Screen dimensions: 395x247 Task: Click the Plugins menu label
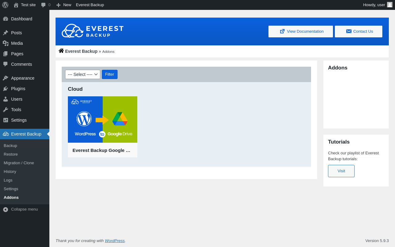point(18,89)
